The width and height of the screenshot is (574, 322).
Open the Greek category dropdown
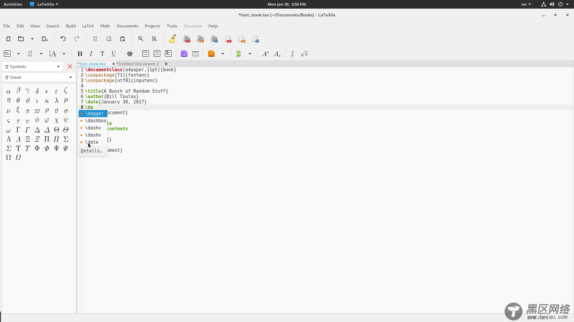pos(39,77)
